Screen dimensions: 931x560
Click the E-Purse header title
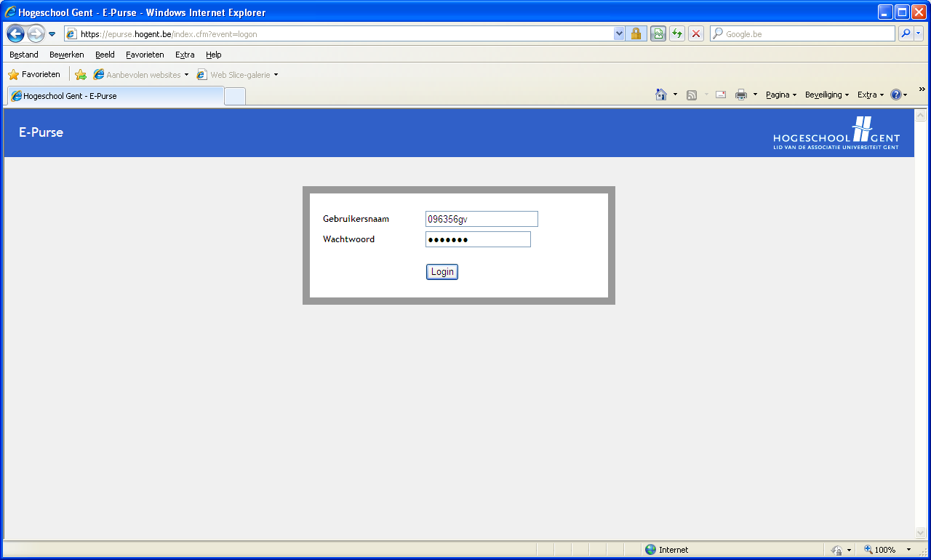(x=41, y=132)
